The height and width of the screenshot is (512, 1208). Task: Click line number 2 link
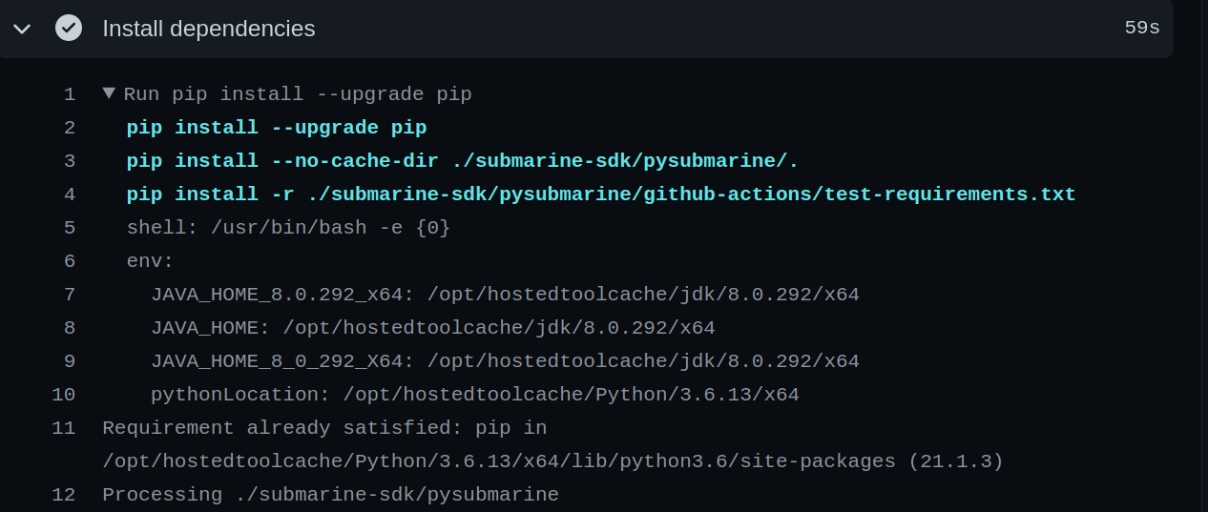coord(70,128)
